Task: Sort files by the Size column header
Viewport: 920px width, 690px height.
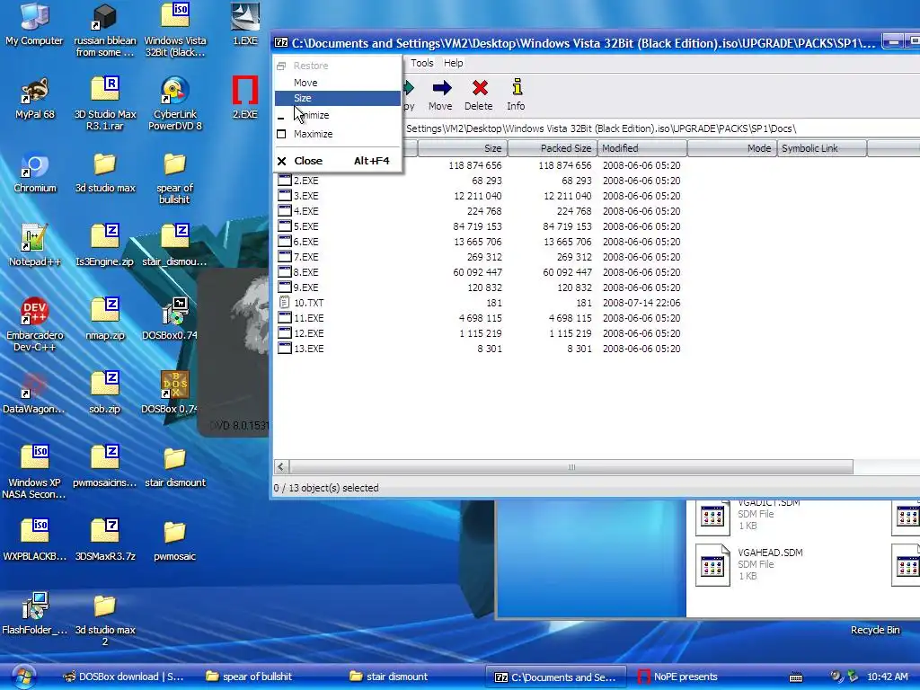Action: [462, 148]
